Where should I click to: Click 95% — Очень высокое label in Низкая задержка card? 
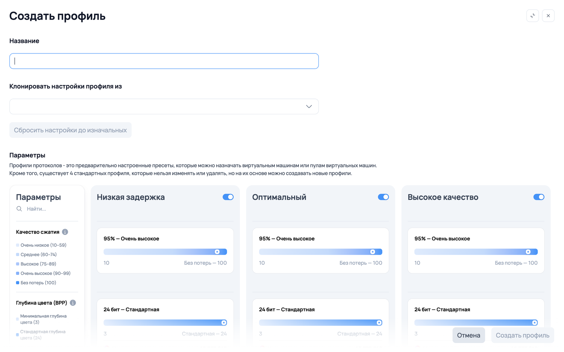point(131,239)
